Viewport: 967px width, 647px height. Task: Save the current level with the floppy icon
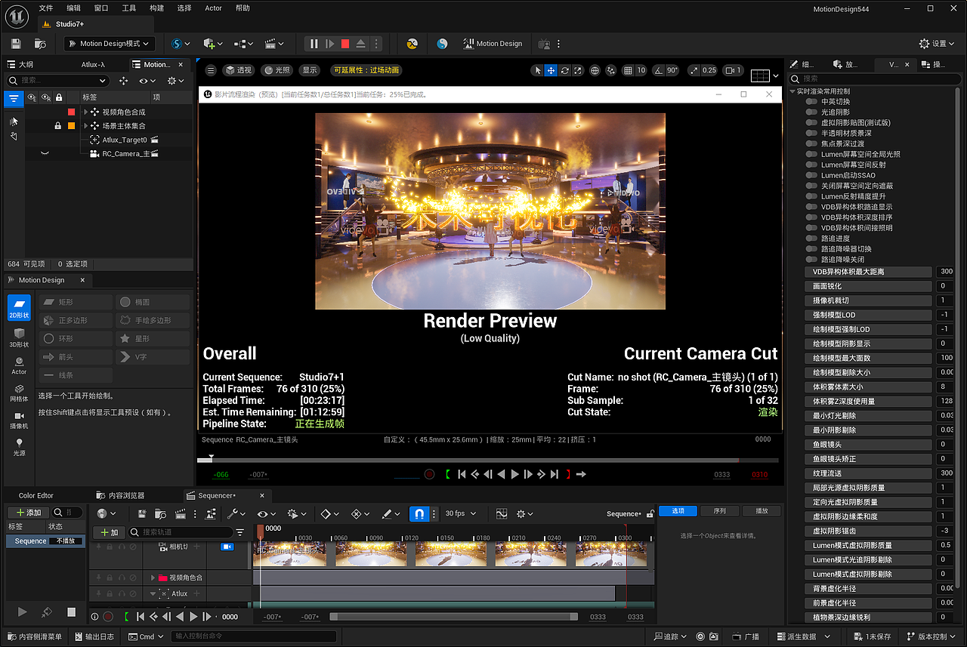(x=16, y=44)
